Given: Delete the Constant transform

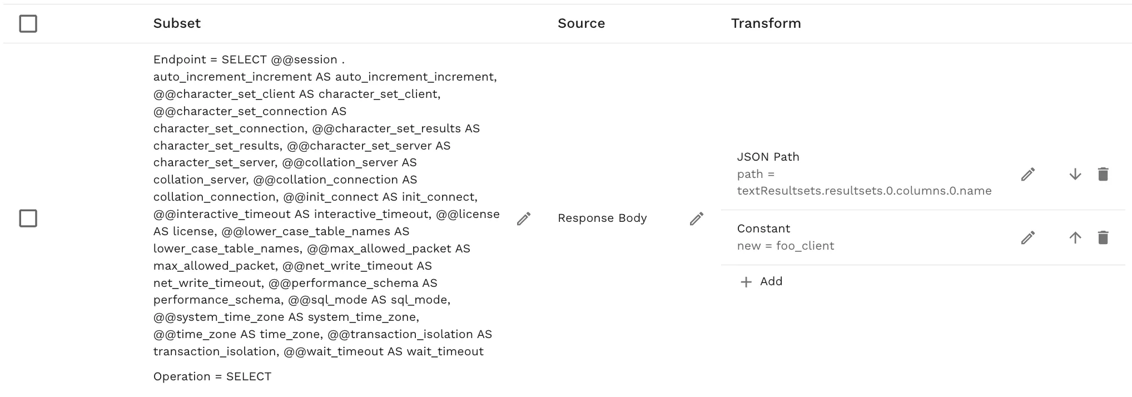Looking at the screenshot, I should tap(1104, 237).
